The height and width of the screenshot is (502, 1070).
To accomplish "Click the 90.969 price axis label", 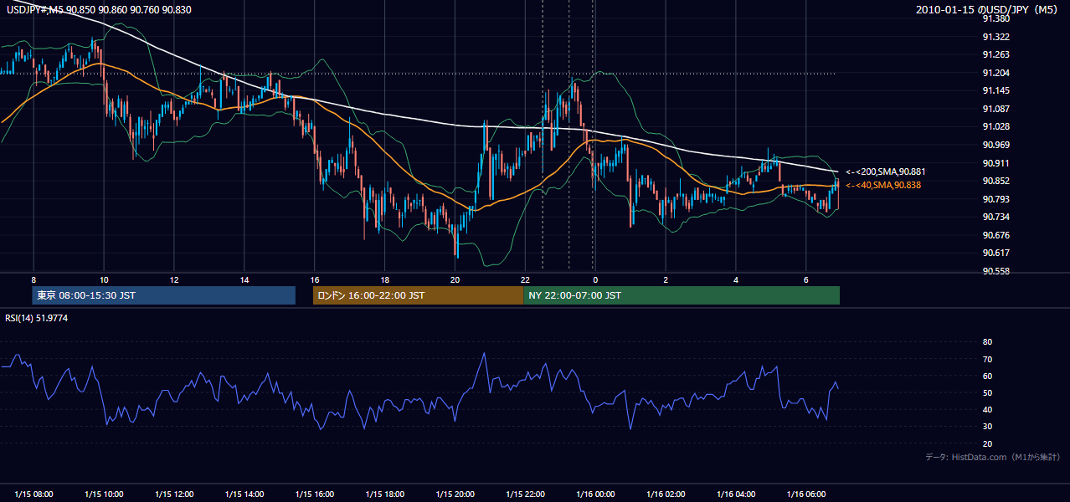I will pos(996,145).
